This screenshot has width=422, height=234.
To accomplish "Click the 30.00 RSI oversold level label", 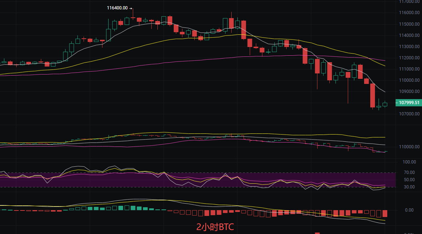I will tap(409, 187).
